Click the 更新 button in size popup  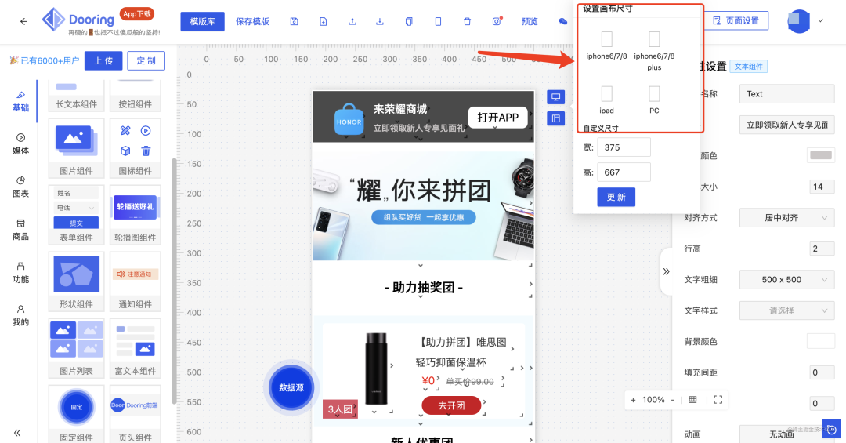(616, 197)
